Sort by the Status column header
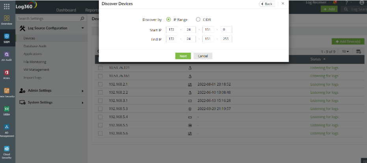 (x=318, y=59)
